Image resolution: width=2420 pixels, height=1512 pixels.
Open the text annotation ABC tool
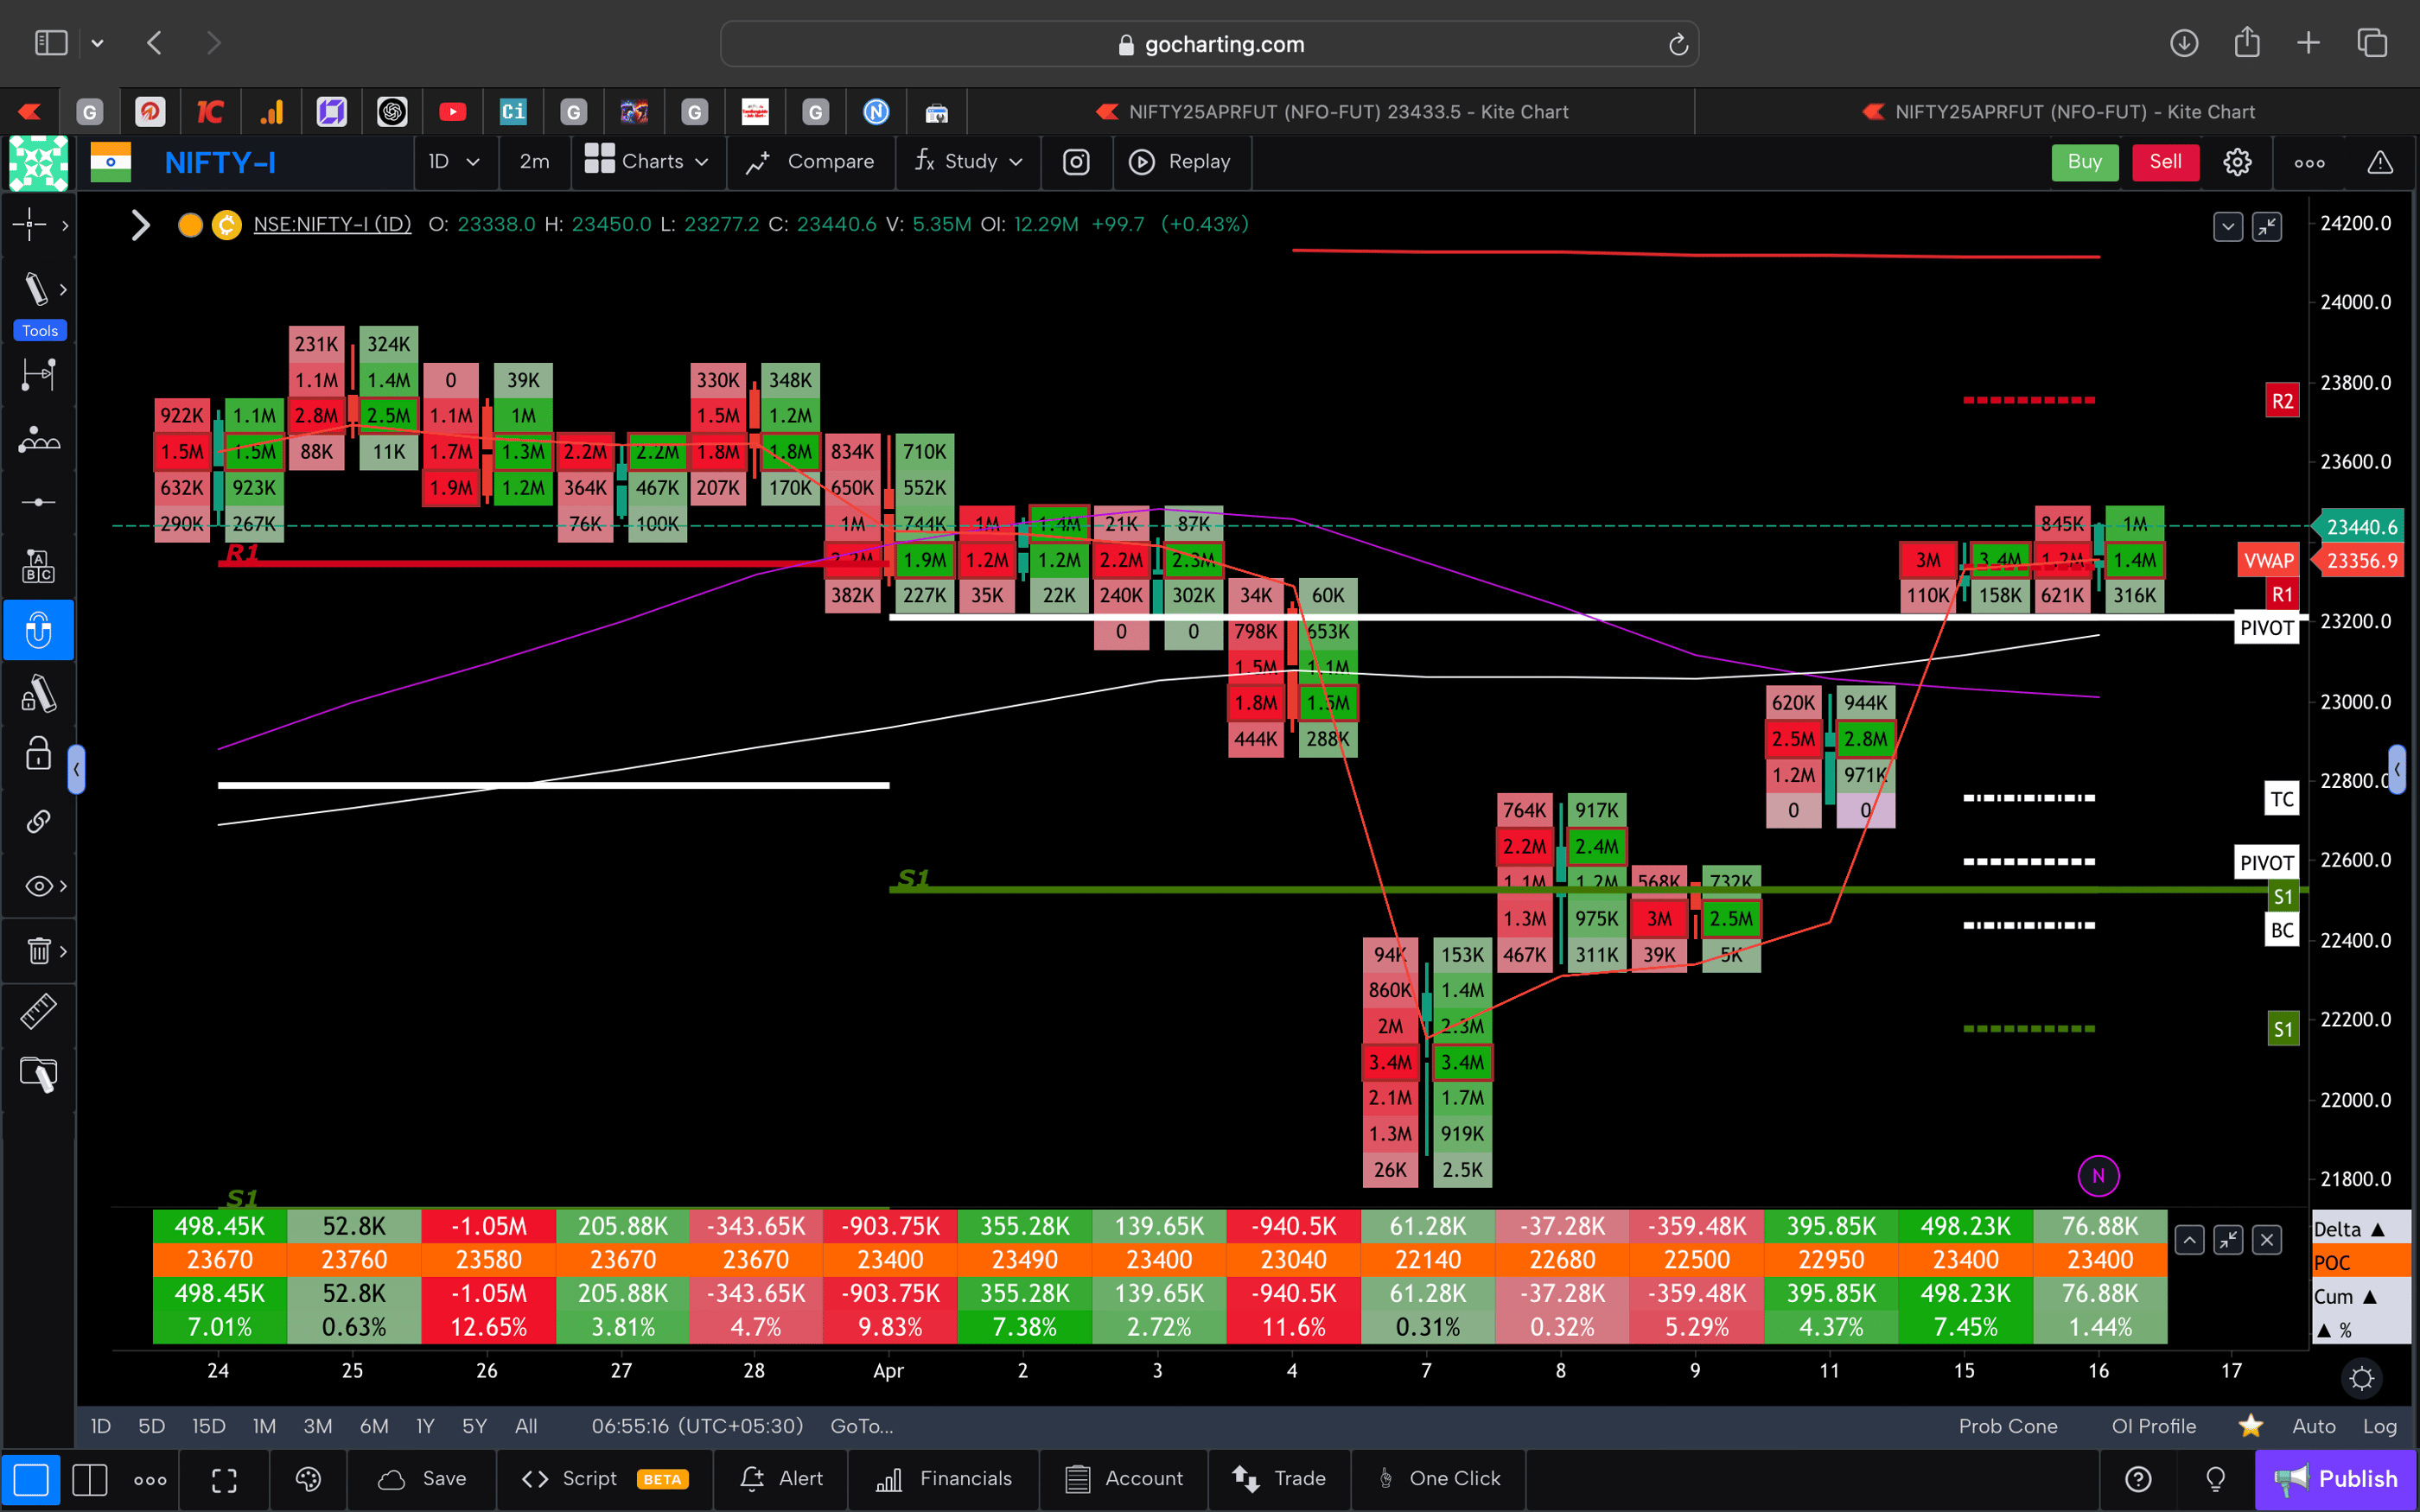tap(39, 565)
